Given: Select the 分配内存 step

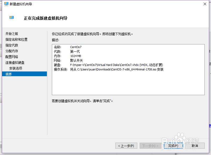Looking at the screenshot, I should (x=11, y=51).
